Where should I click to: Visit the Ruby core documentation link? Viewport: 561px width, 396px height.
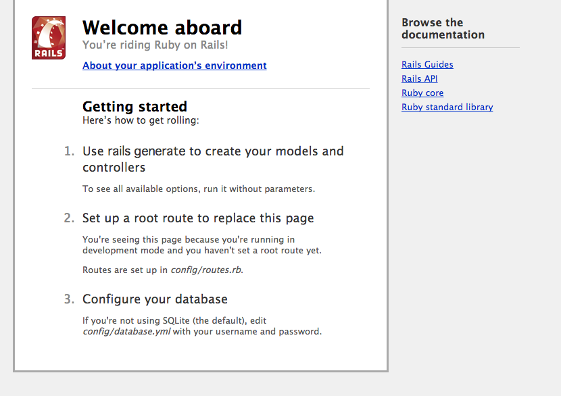[422, 93]
